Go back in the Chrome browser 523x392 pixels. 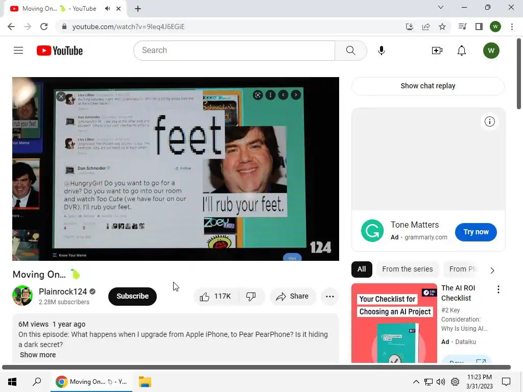tap(11, 27)
